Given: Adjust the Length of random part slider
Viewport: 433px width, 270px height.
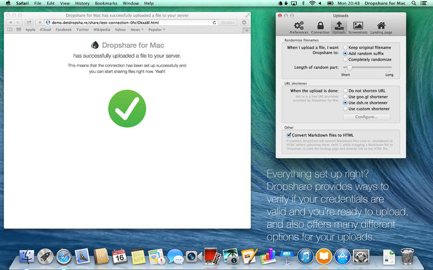Looking at the screenshot, I should pyautogui.click(x=350, y=67).
